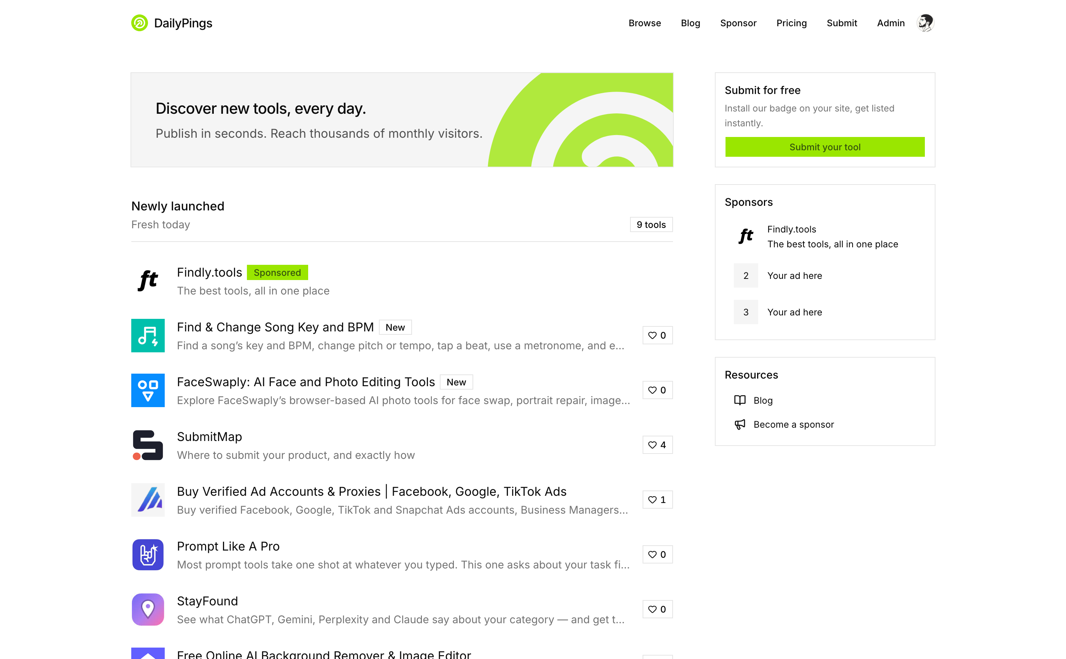The height and width of the screenshot is (659, 1066).
Task: Click Findly.tools logo in Sponsors panel
Action: click(746, 237)
